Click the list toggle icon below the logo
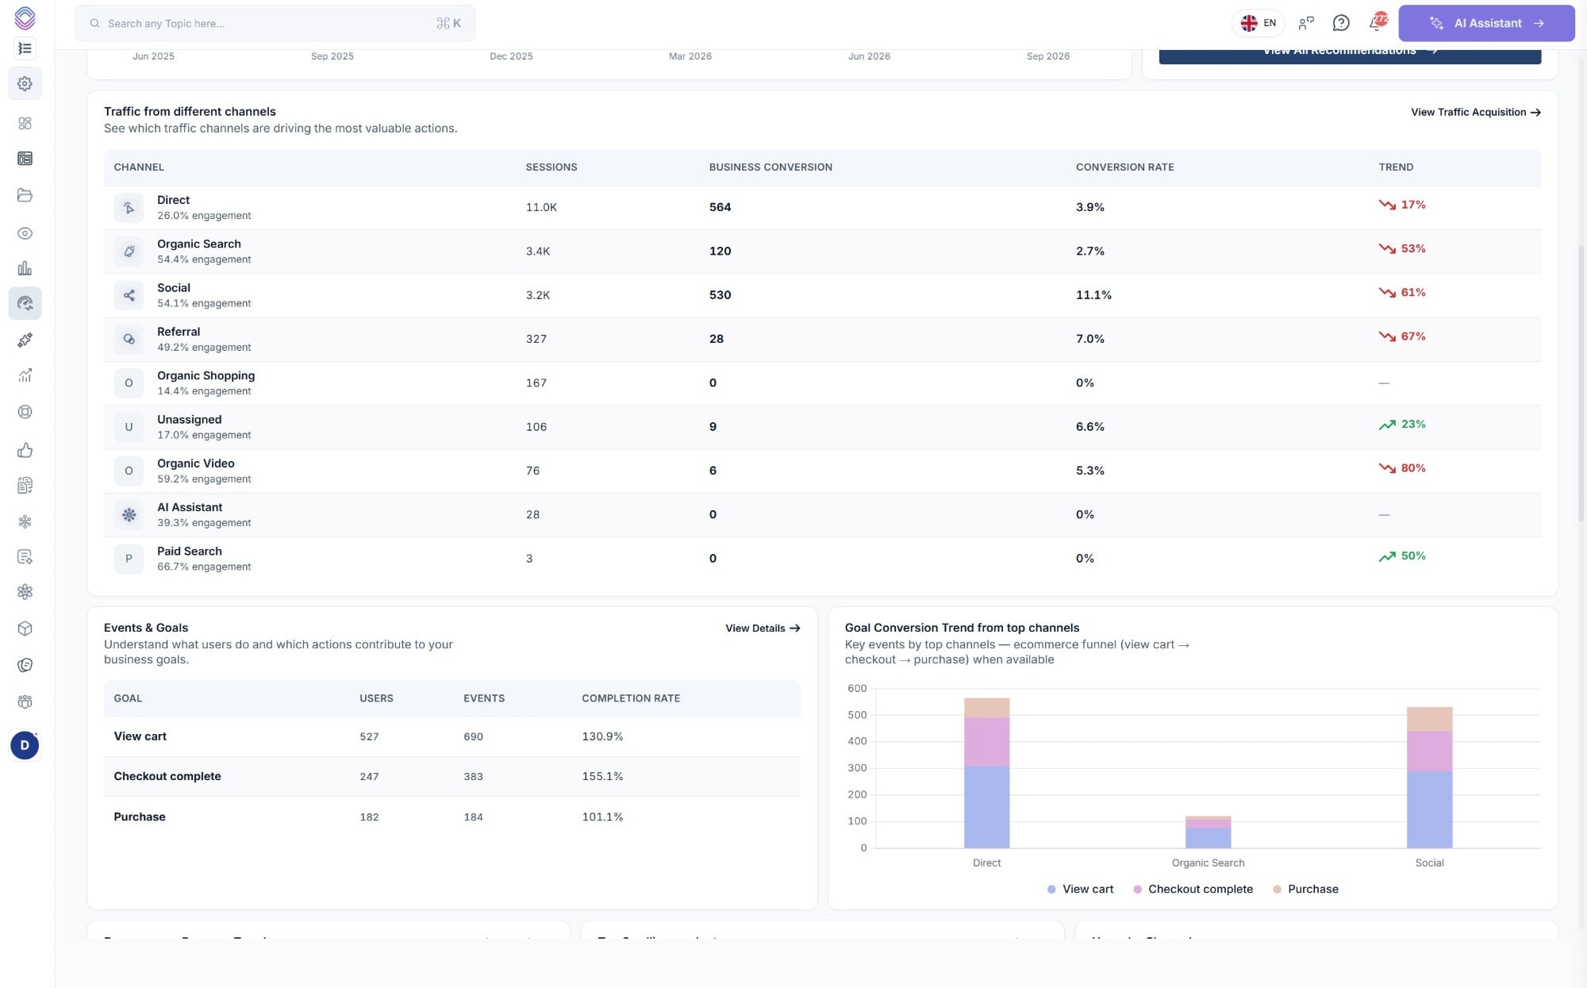This screenshot has height=988, width=1587. [25, 48]
